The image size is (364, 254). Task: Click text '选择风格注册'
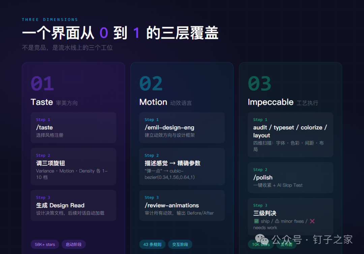pos(50,135)
